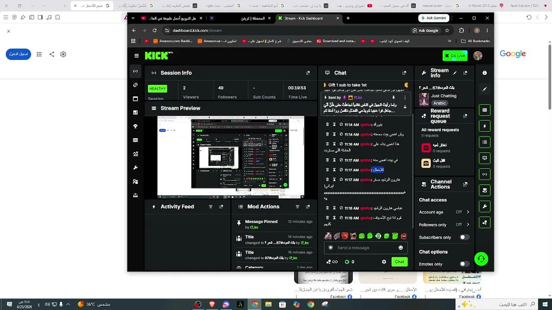This screenshot has width=552, height=310.
Task: Pop out the Session Info panel
Action: (308, 73)
